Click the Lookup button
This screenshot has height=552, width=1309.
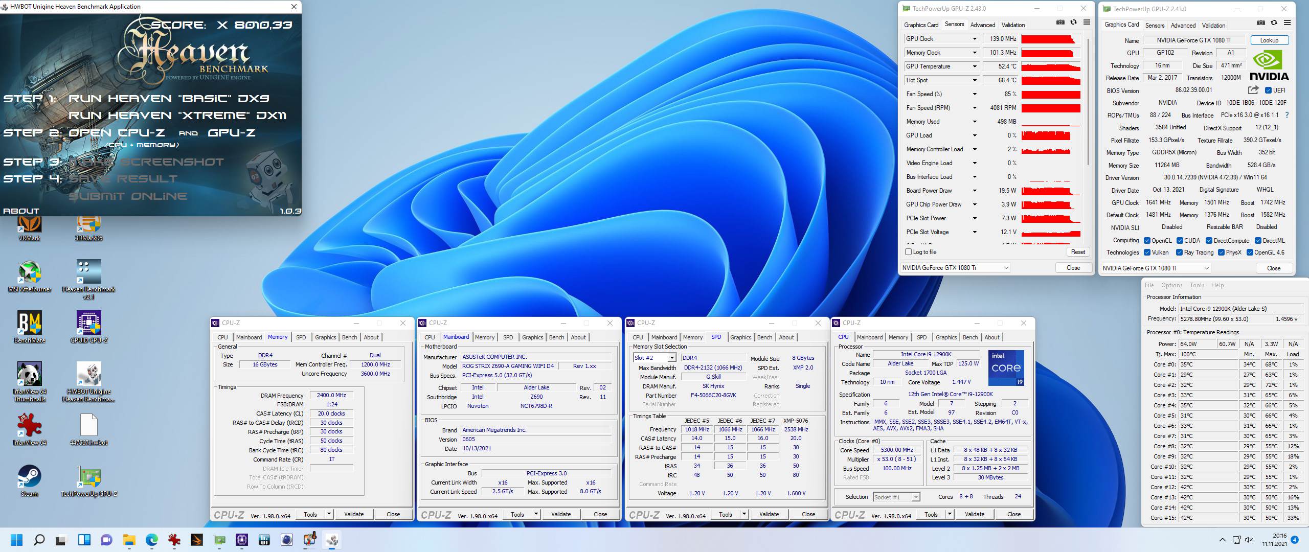click(x=1269, y=40)
